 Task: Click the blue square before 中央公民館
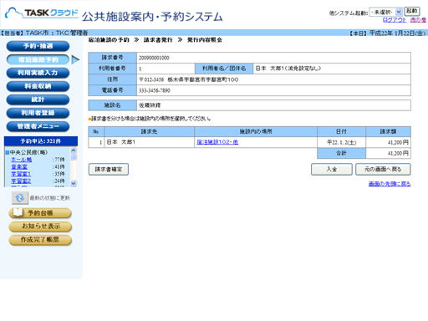coord(8,152)
